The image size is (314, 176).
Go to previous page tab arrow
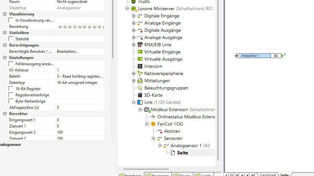pos(242,175)
